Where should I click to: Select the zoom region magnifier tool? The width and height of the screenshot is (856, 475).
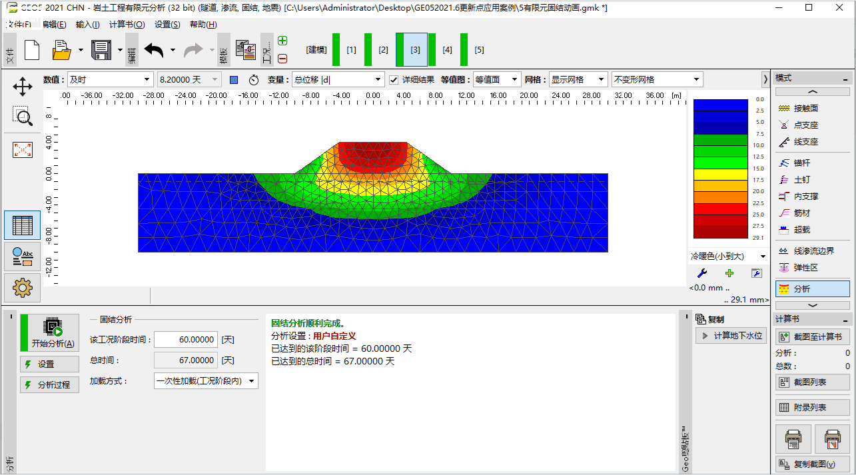coord(23,117)
